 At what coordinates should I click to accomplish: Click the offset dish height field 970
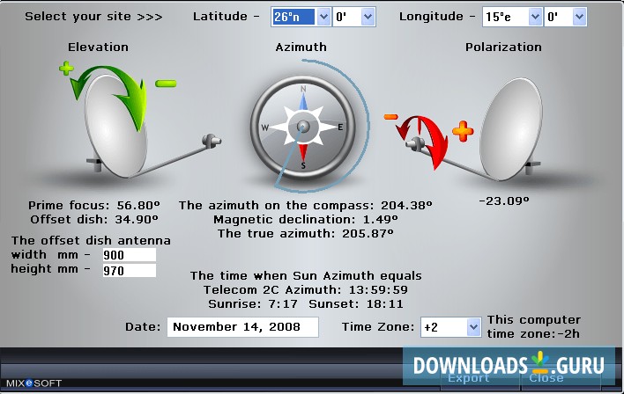[130, 271]
